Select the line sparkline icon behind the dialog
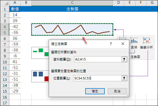This screenshot has width=158, height=106. (123, 38)
